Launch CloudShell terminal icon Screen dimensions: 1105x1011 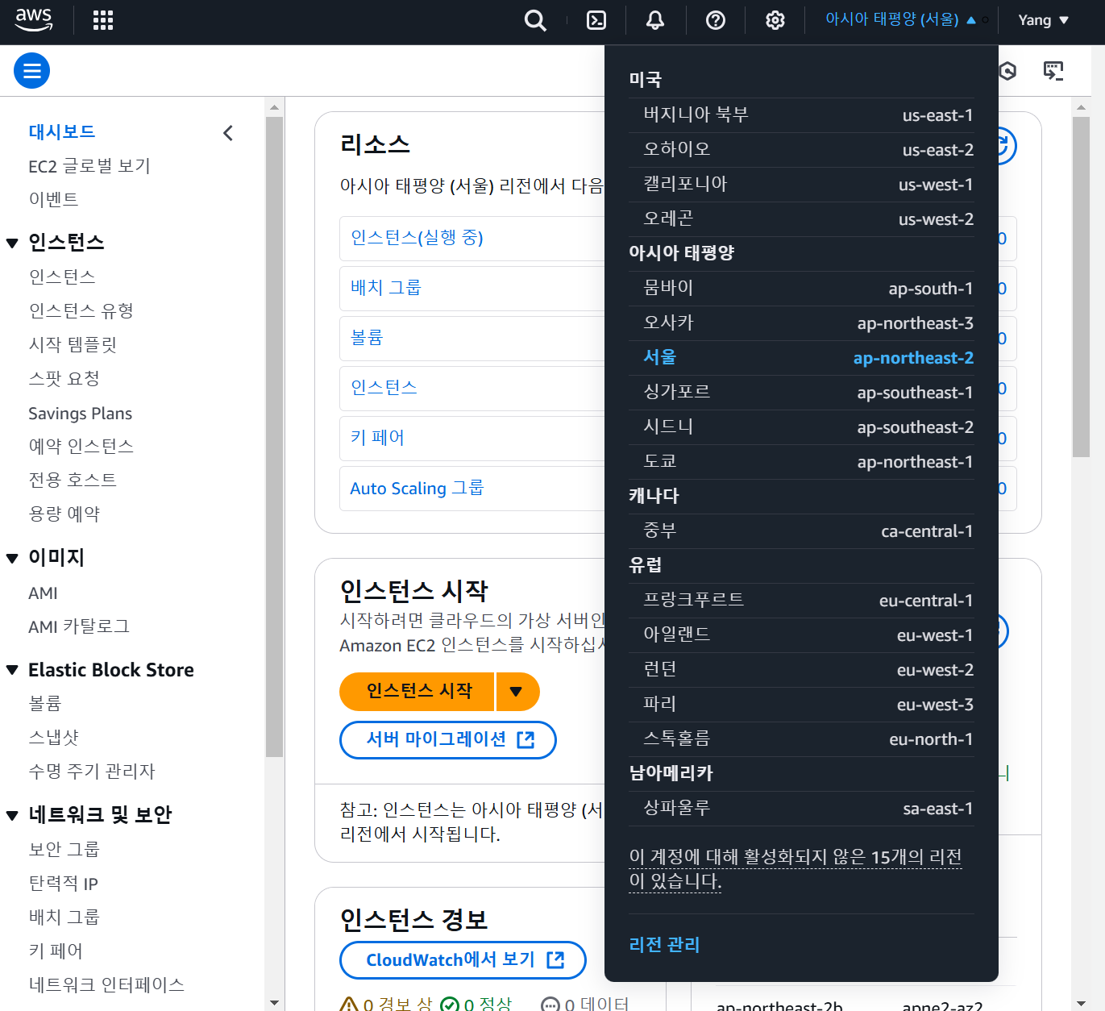(x=596, y=20)
